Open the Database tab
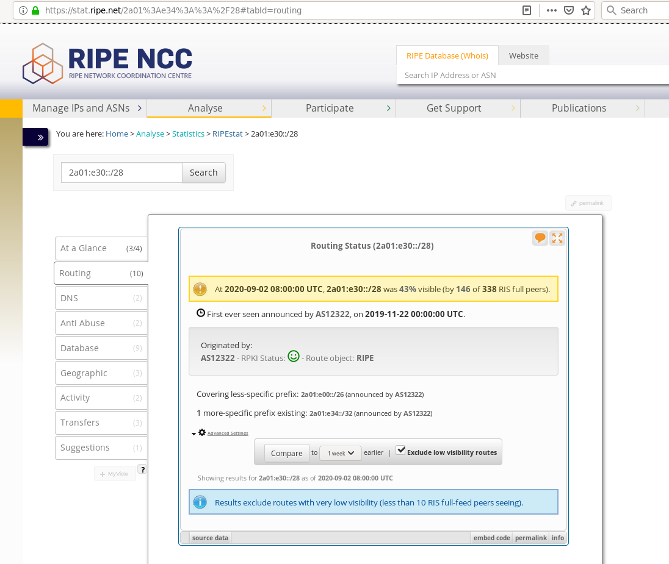This screenshot has height=564, width=669. 101,348
